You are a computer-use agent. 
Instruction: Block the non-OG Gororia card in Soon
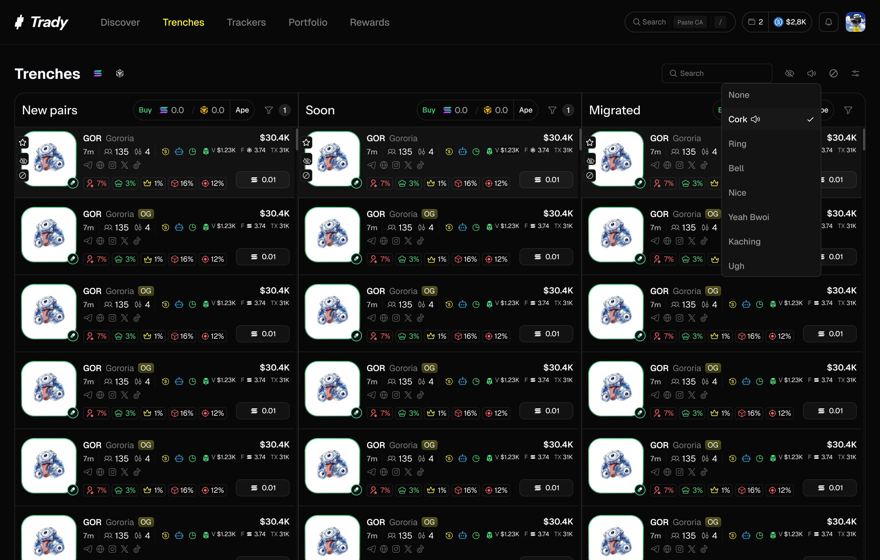click(x=306, y=175)
